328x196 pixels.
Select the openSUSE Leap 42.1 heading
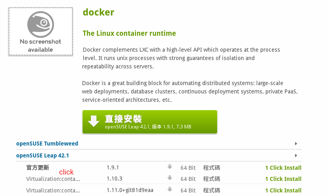click(x=43, y=155)
